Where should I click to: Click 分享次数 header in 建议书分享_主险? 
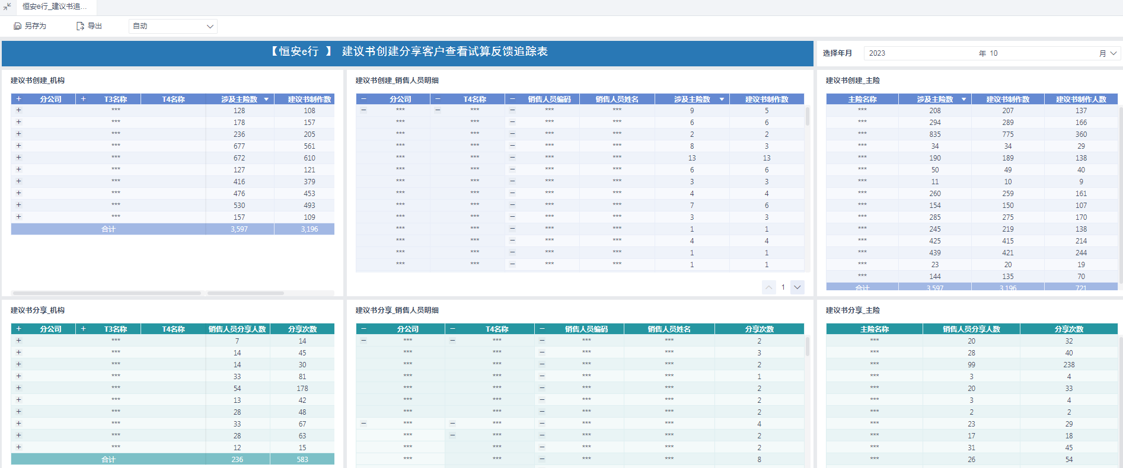1069,329
